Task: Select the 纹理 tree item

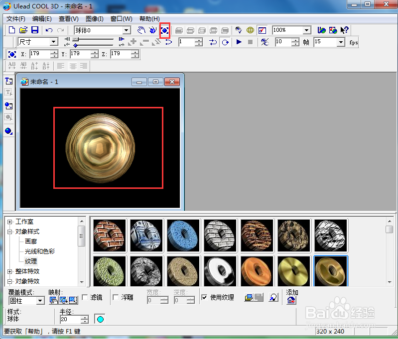Action: [x=31, y=261]
